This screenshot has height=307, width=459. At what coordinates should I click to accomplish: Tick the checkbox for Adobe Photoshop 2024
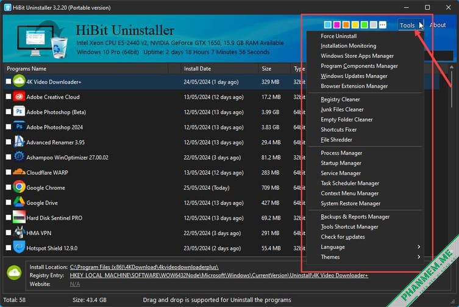tap(9, 127)
